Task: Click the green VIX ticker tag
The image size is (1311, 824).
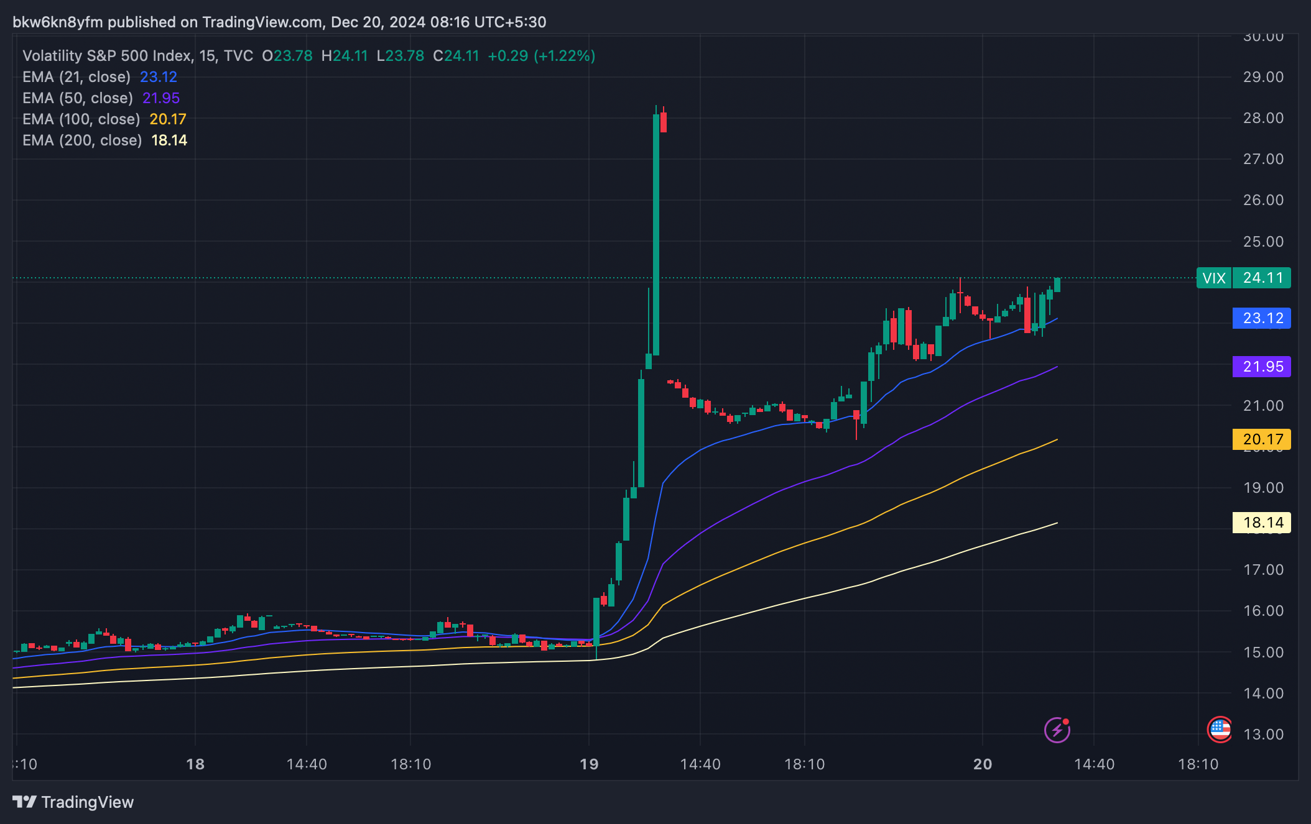Action: pos(1213,278)
